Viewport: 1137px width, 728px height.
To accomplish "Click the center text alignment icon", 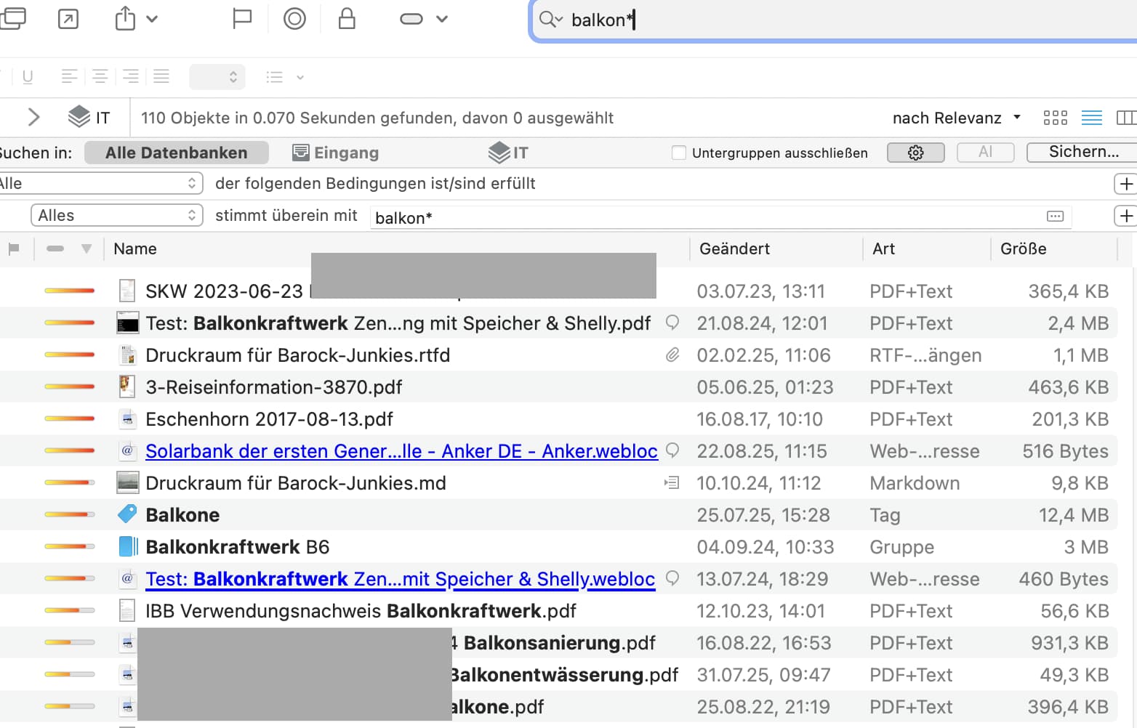I will point(100,76).
